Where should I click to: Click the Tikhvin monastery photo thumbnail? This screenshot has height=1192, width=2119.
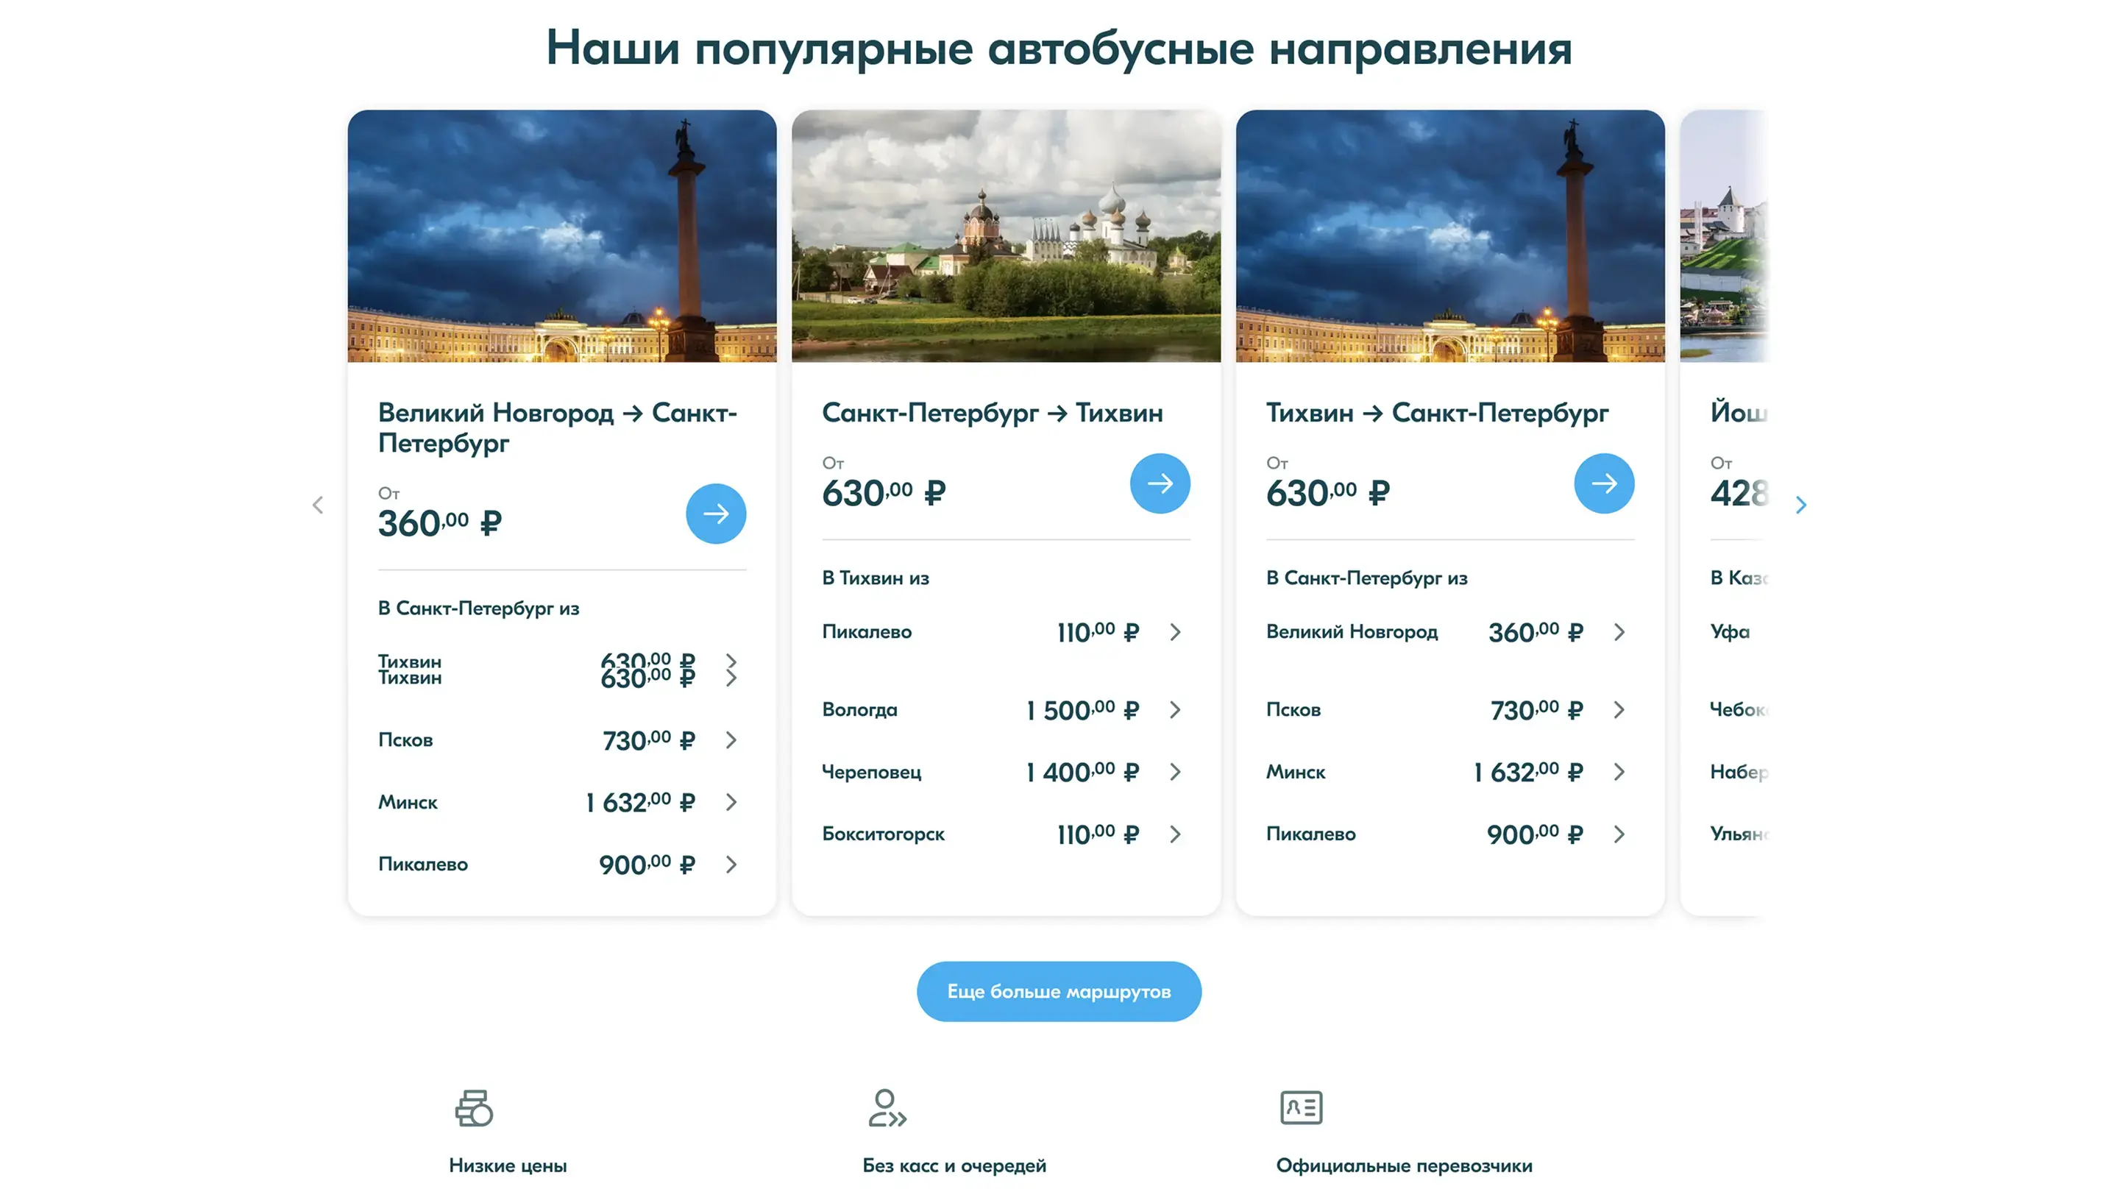point(1006,236)
